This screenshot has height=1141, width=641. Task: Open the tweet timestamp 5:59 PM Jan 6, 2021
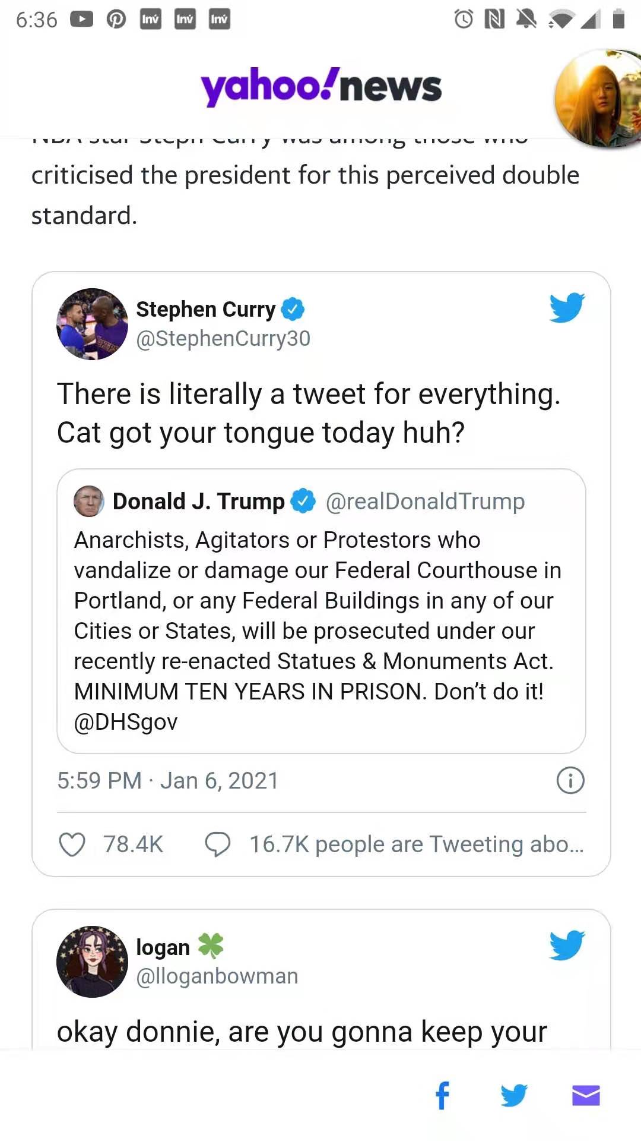[168, 780]
